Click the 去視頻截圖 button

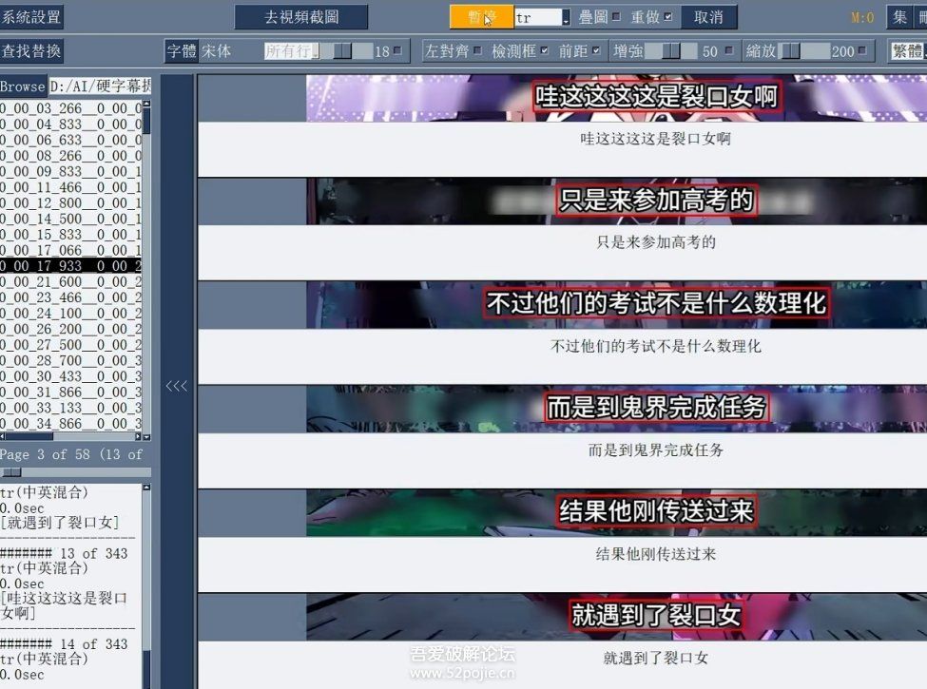point(301,16)
